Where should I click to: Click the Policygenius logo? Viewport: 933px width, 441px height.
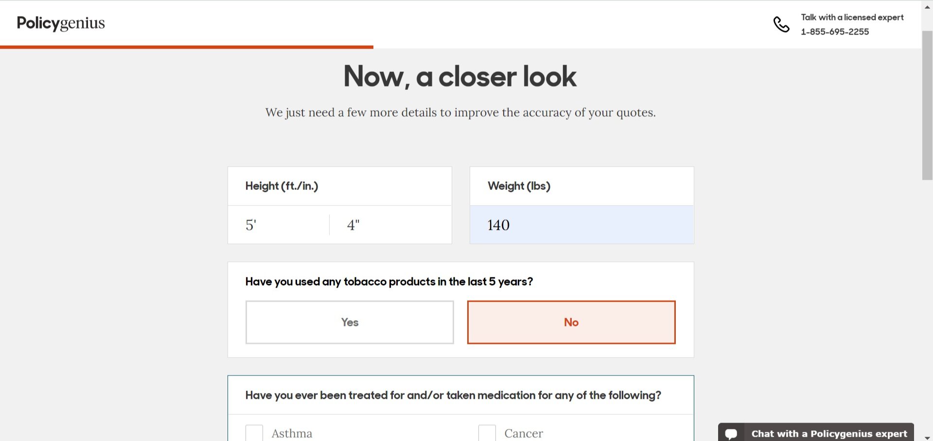61,23
